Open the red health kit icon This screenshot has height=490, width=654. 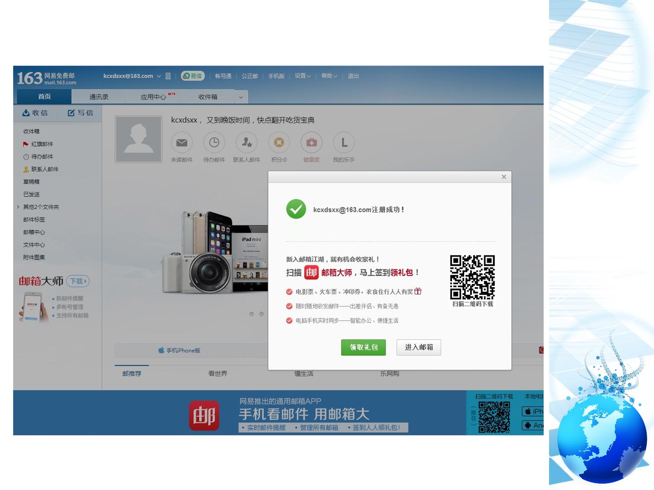312,142
